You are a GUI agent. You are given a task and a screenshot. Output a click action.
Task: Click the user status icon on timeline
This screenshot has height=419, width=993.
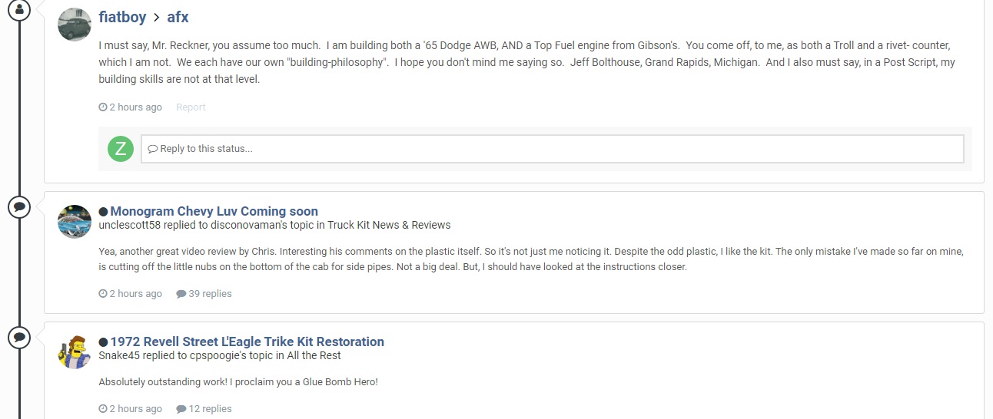(x=19, y=9)
